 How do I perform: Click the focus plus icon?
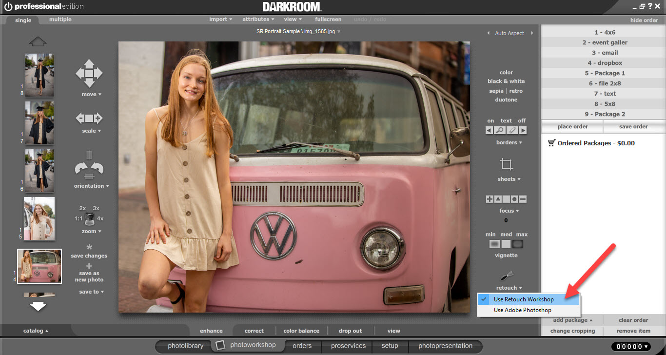[490, 199]
